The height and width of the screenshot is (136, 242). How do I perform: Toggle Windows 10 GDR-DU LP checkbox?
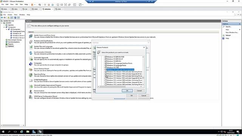tap(106, 59)
